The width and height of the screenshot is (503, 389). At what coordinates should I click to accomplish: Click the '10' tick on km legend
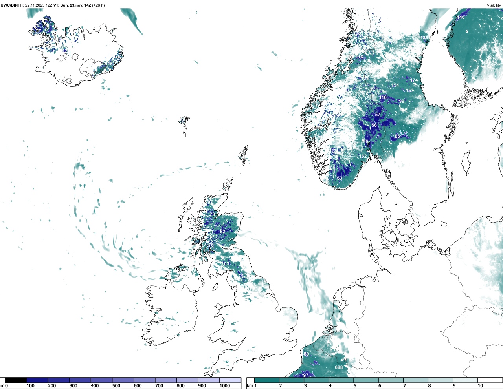coord(481,386)
